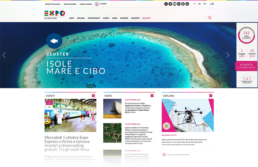Open the Belvedere in Città link
This screenshot has height=167, width=258.
(x=169, y=135)
